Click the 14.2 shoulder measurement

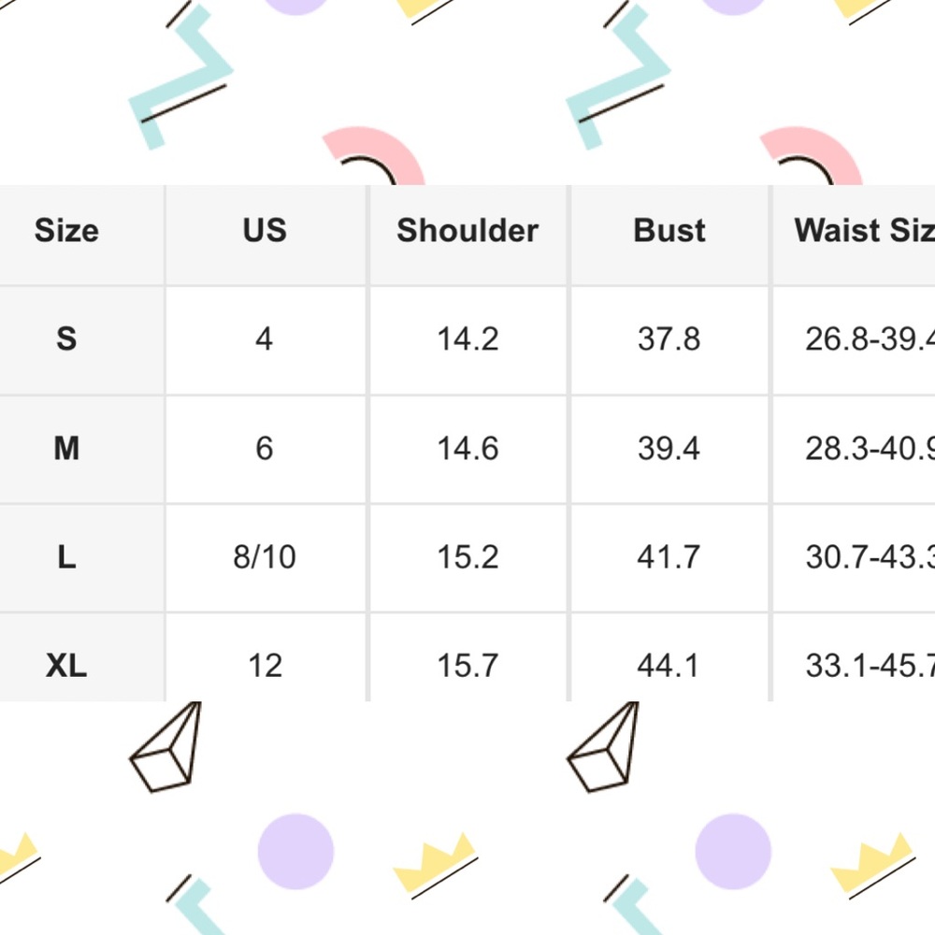point(467,338)
